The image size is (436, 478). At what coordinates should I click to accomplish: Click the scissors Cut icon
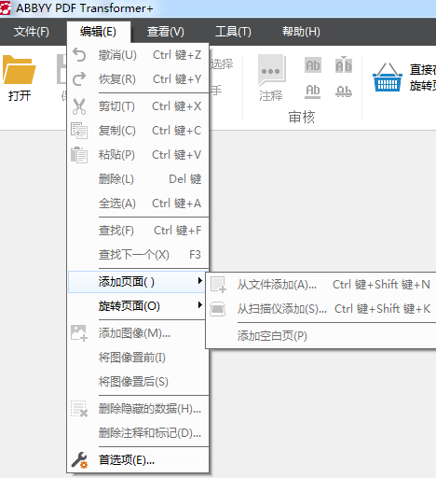pos(79,106)
